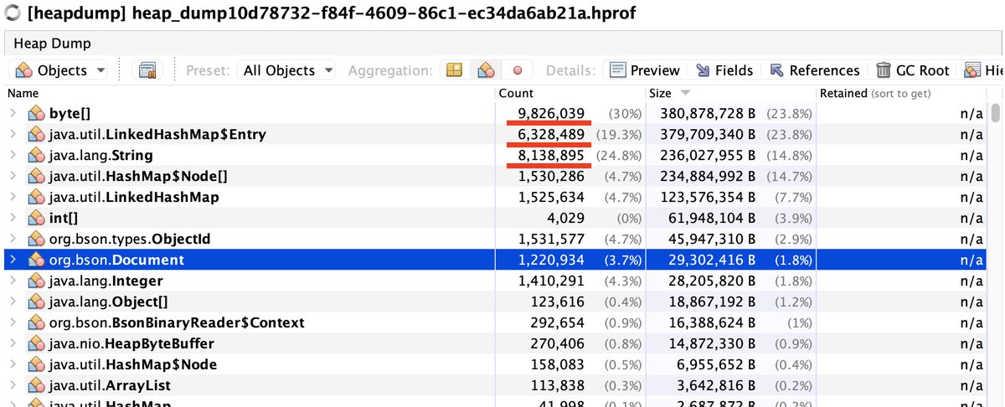Sort table by Size column
The height and width of the screenshot is (407, 1005).
[730, 93]
